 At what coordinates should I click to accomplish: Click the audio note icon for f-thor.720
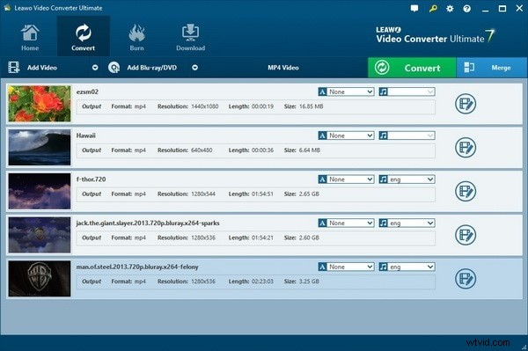[383, 179]
